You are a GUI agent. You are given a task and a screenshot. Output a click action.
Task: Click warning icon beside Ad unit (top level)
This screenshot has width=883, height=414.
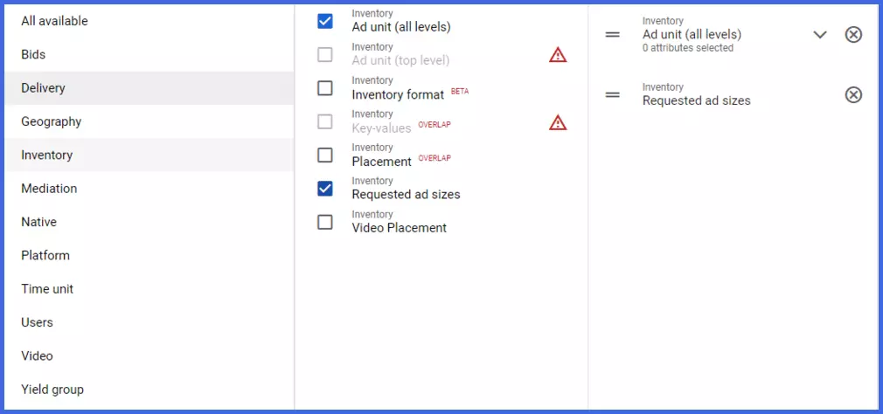tap(558, 54)
